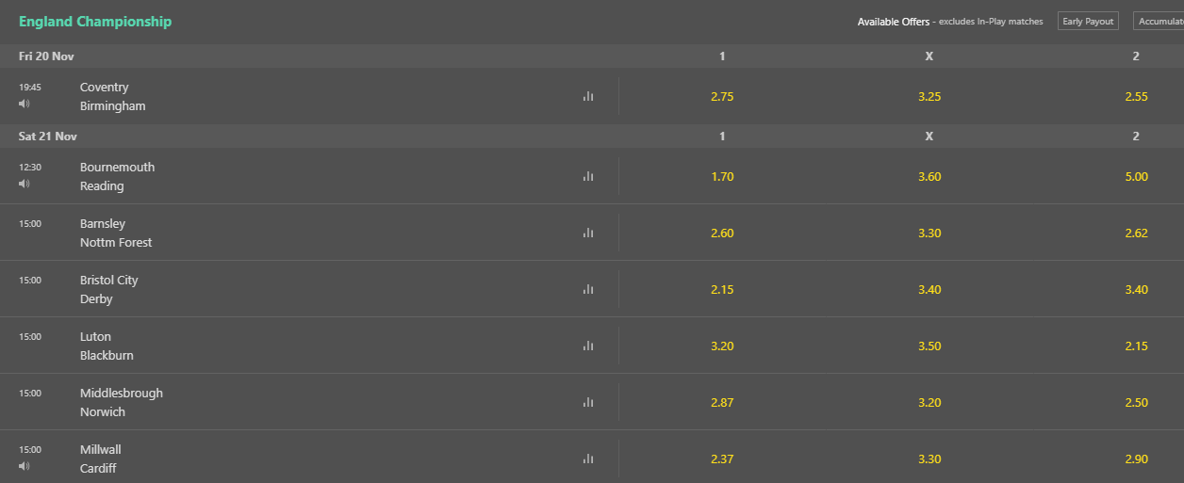The height and width of the screenshot is (483, 1184).
Task: Open the Luton v Blackburn match
Action: pyautogui.click(x=107, y=346)
